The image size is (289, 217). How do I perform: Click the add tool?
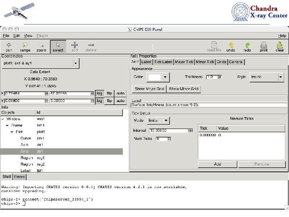coord(75,47)
